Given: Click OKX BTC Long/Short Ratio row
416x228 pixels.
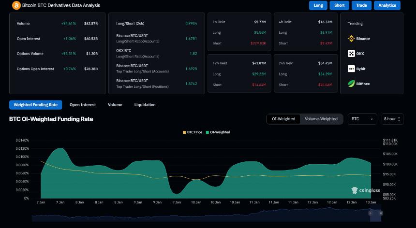Looking at the screenshot, I should point(157,54).
